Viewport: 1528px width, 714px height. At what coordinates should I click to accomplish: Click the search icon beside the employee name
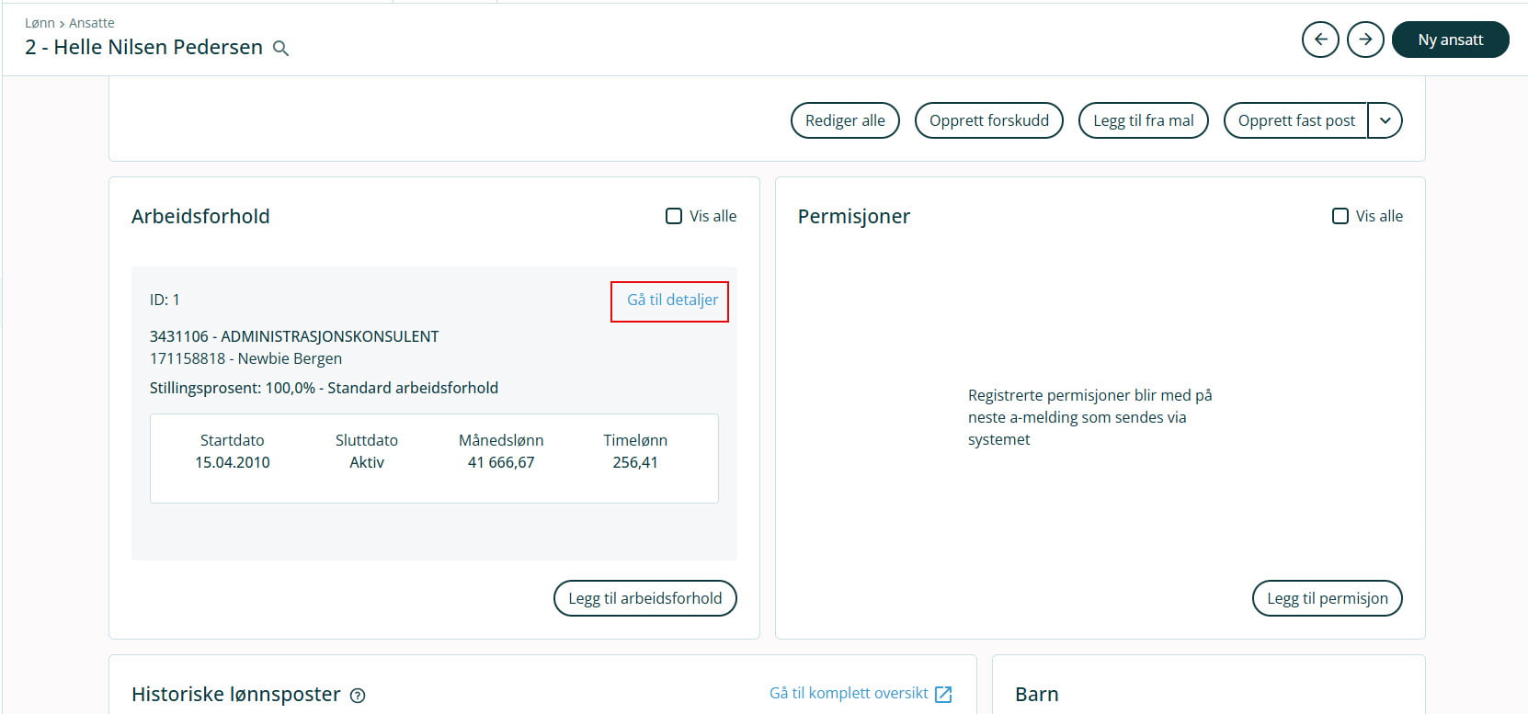[x=281, y=49]
